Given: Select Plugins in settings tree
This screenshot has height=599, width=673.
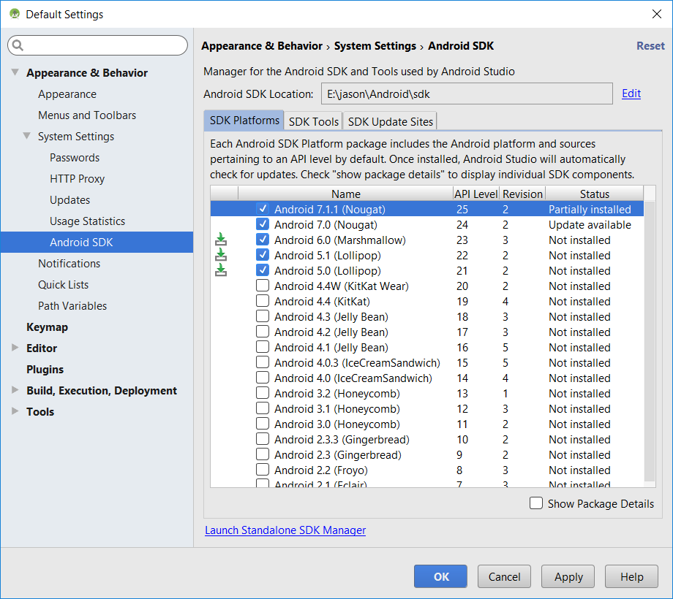Looking at the screenshot, I should [45, 369].
